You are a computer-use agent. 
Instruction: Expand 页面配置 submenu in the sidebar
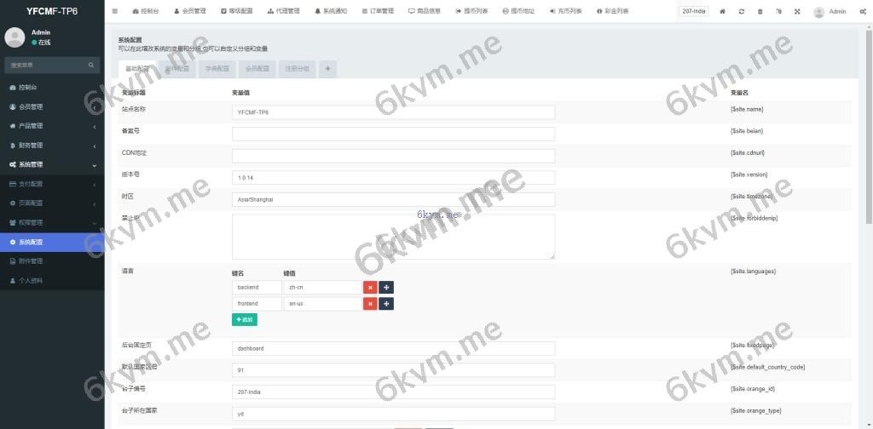(52, 203)
